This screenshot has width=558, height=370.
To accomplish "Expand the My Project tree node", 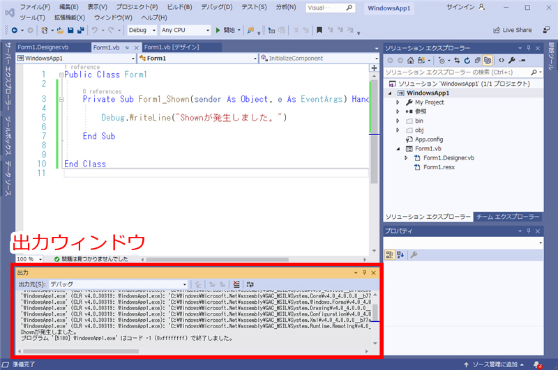I will pos(398,102).
